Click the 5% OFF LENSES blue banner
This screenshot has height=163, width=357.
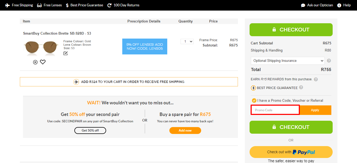pos(145,46)
